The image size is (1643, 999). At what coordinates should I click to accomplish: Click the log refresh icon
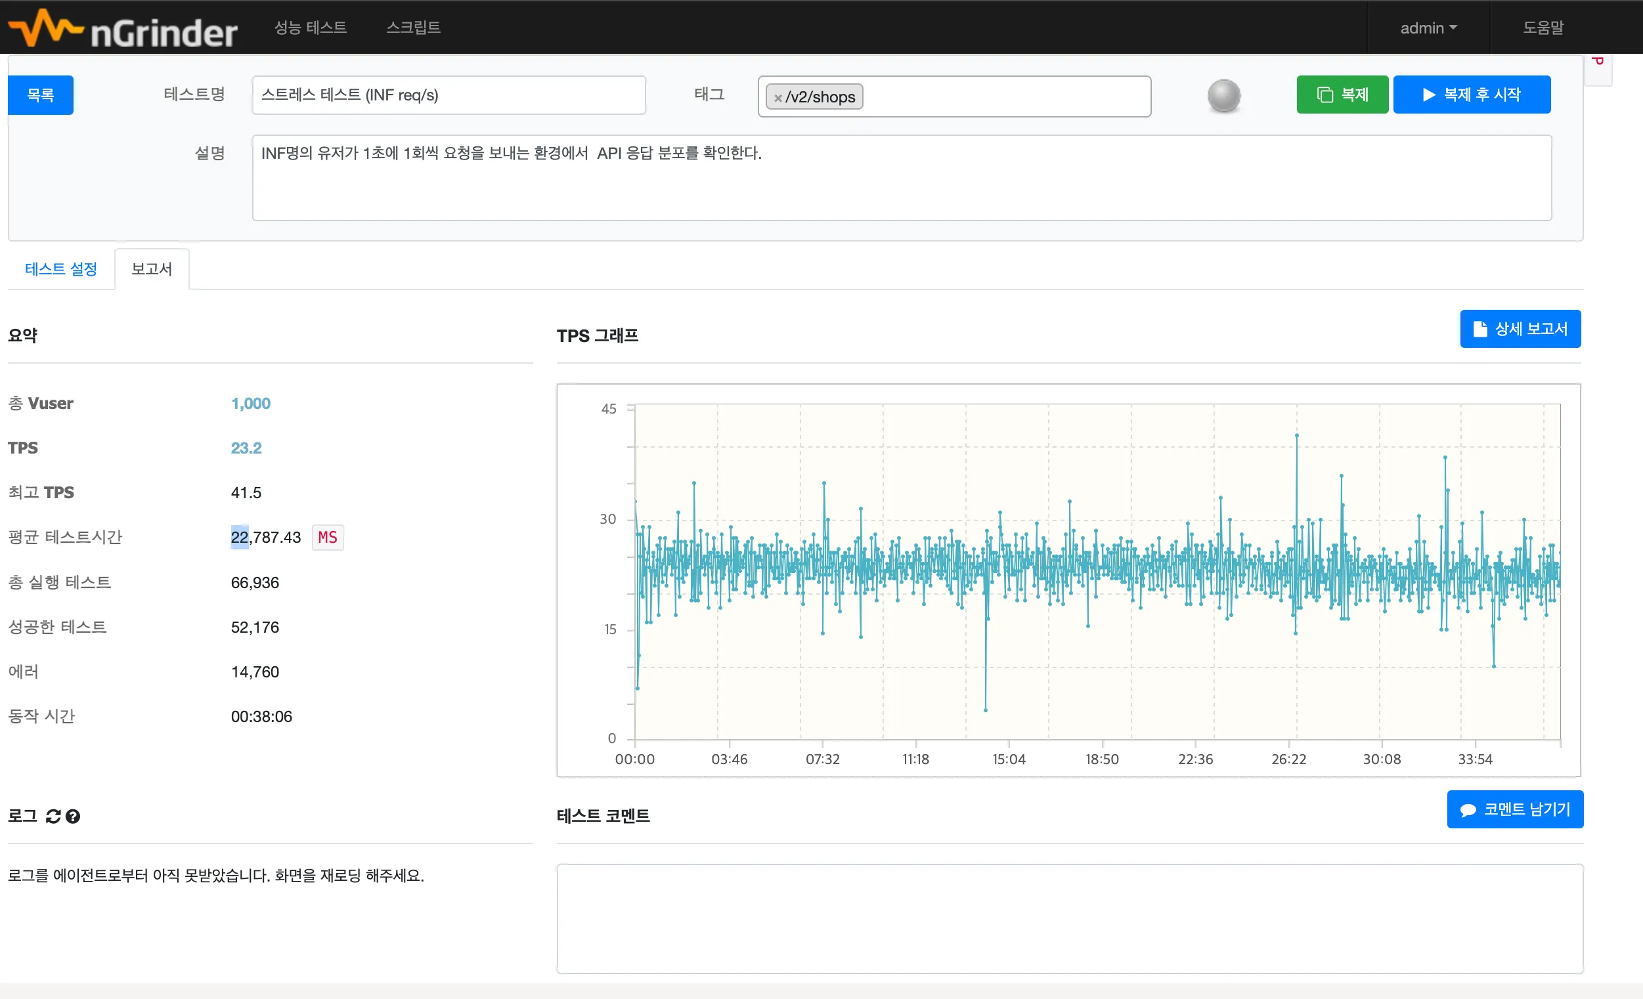pyautogui.click(x=53, y=816)
